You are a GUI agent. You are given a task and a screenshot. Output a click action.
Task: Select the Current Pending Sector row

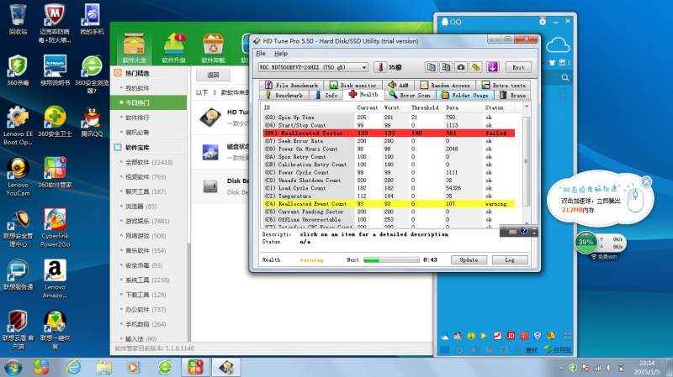click(389, 212)
